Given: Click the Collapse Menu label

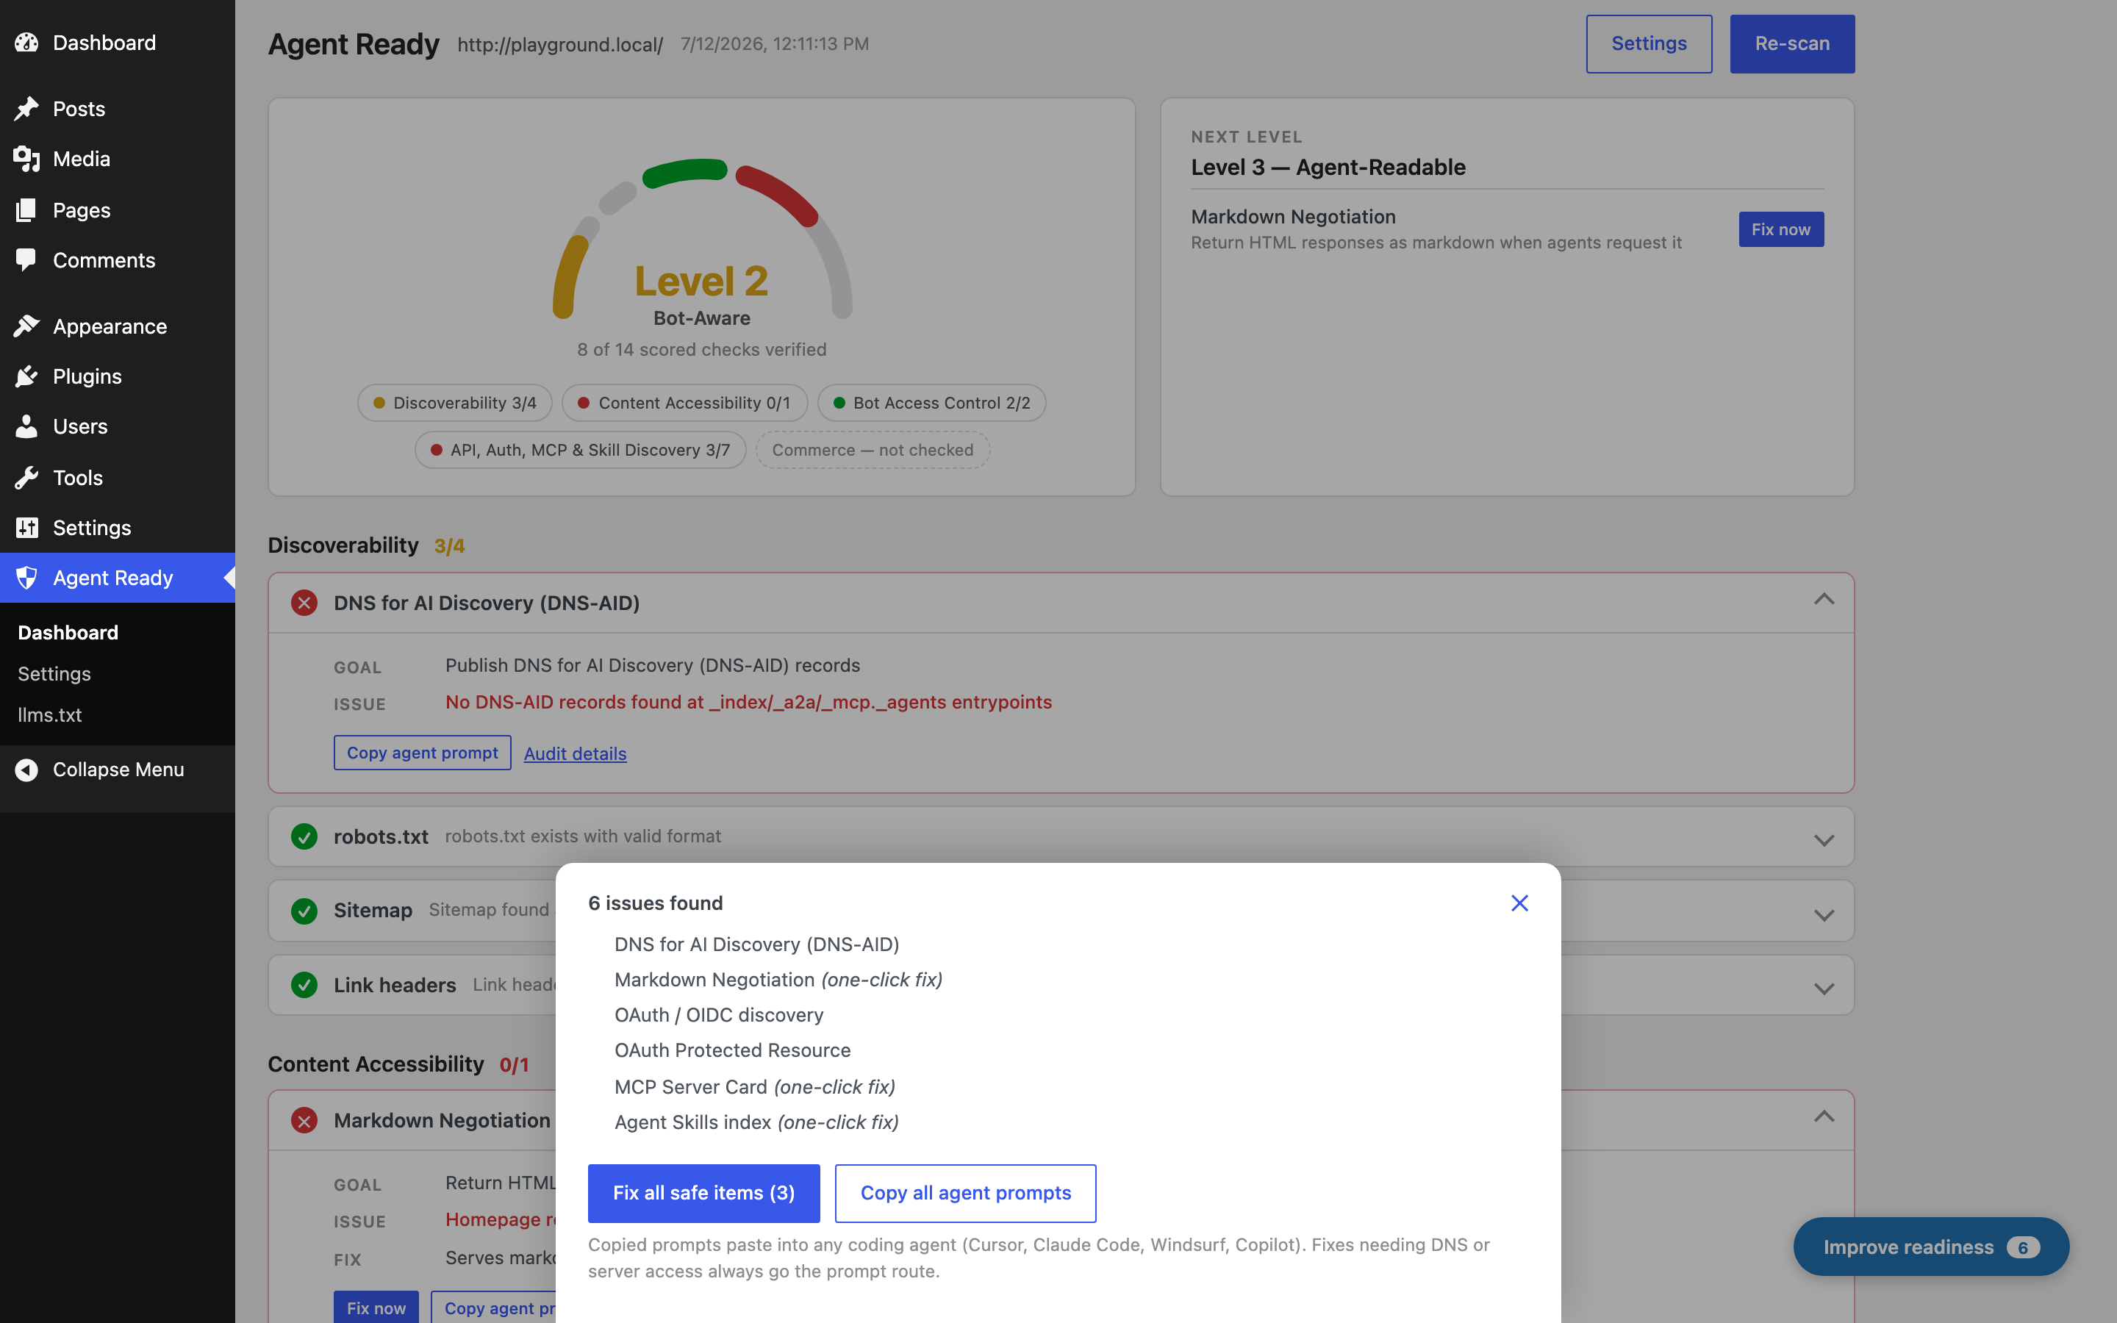Looking at the screenshot, I should (118, 769).
